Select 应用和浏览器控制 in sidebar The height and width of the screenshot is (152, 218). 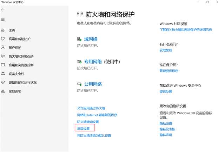tap(21, 65)
